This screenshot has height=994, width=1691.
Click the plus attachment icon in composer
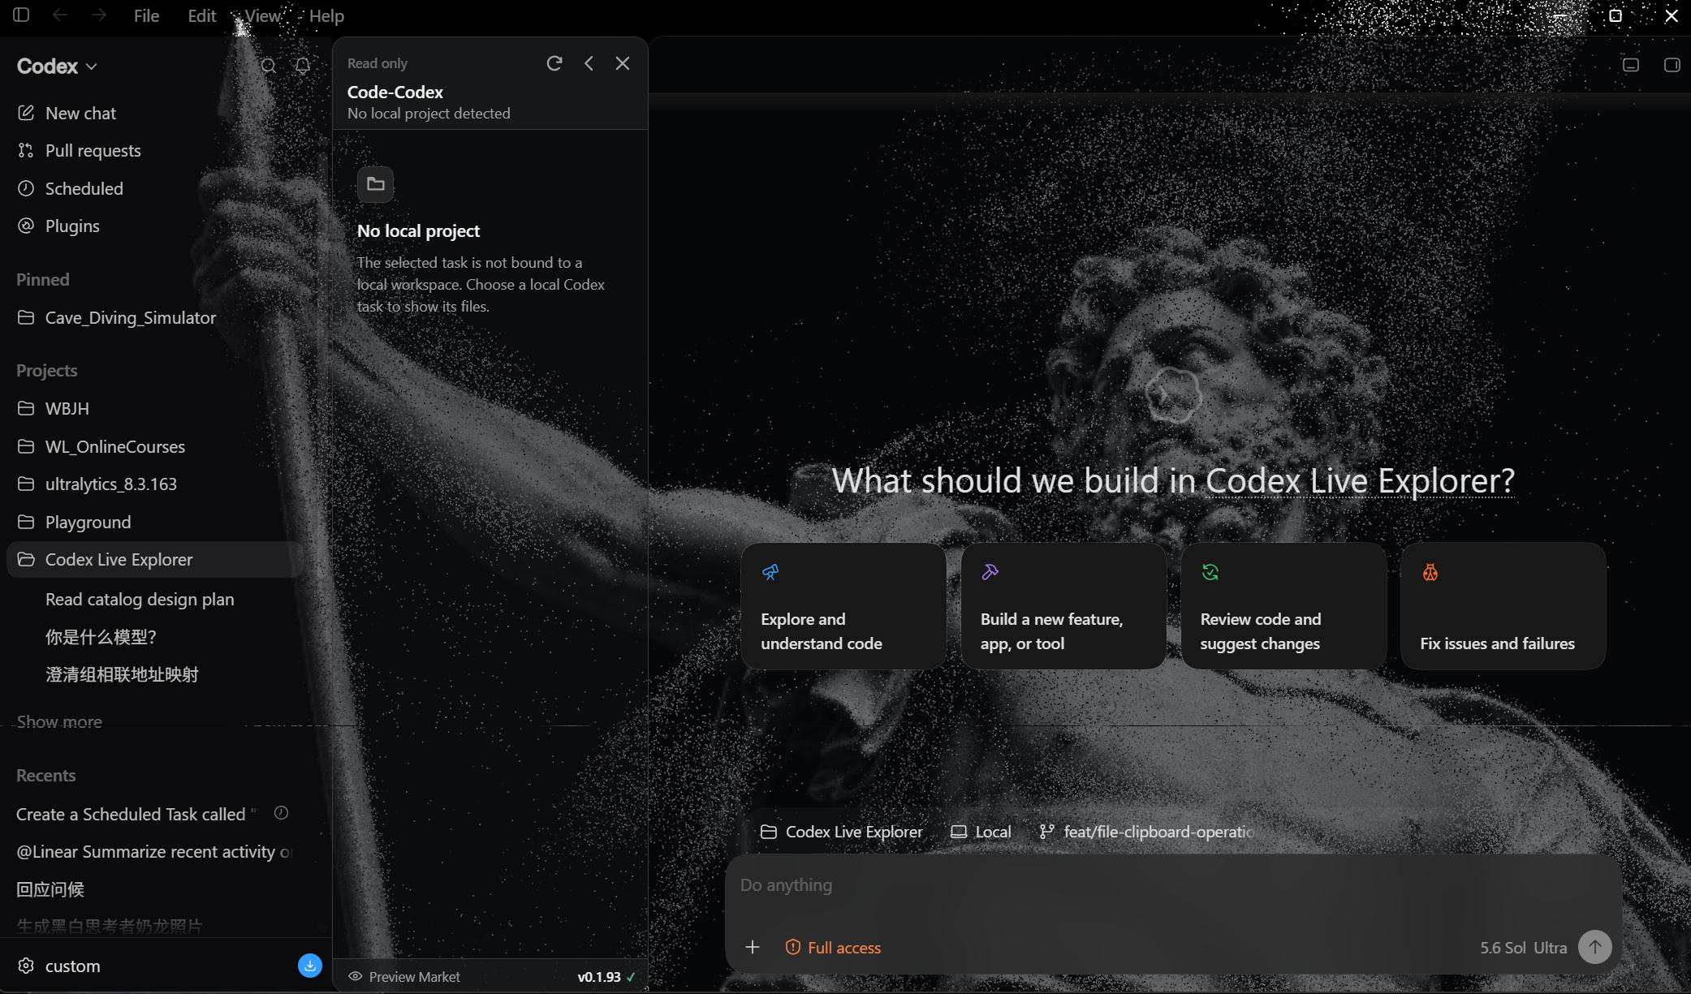753,947
